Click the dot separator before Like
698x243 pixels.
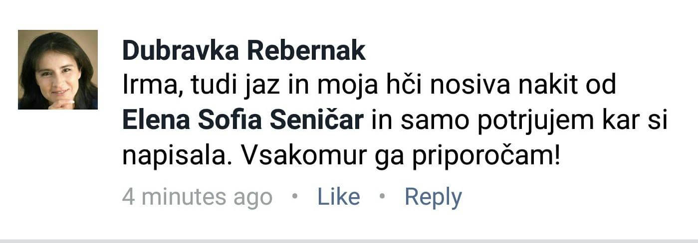click(295, 197)
